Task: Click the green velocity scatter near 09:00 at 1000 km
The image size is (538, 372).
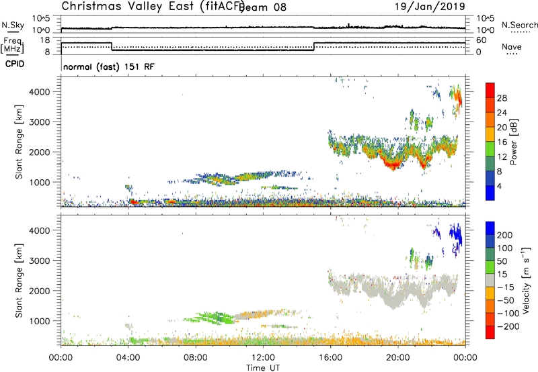Action: coord(210,318)
